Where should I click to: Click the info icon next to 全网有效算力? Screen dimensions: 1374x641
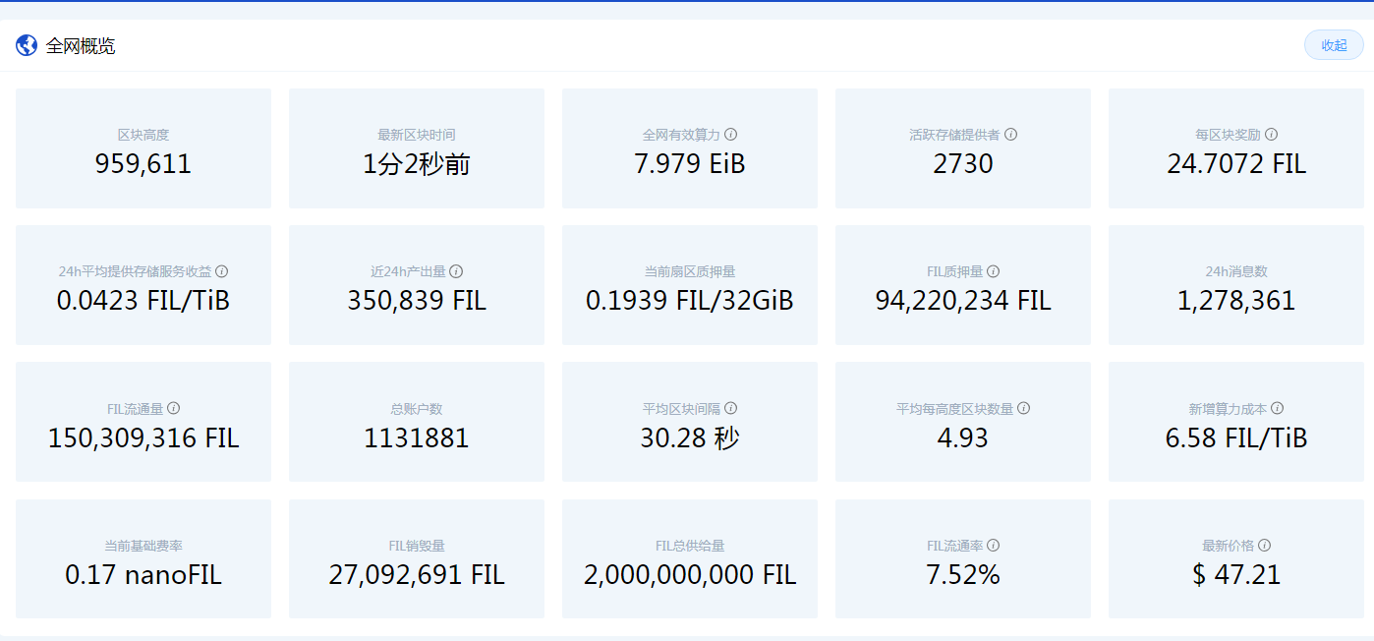[x=731, y=135]
